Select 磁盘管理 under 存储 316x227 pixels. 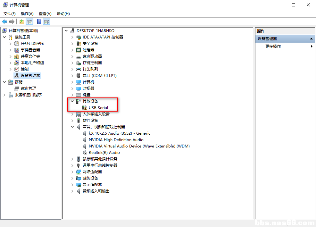[x=29, y=88]
